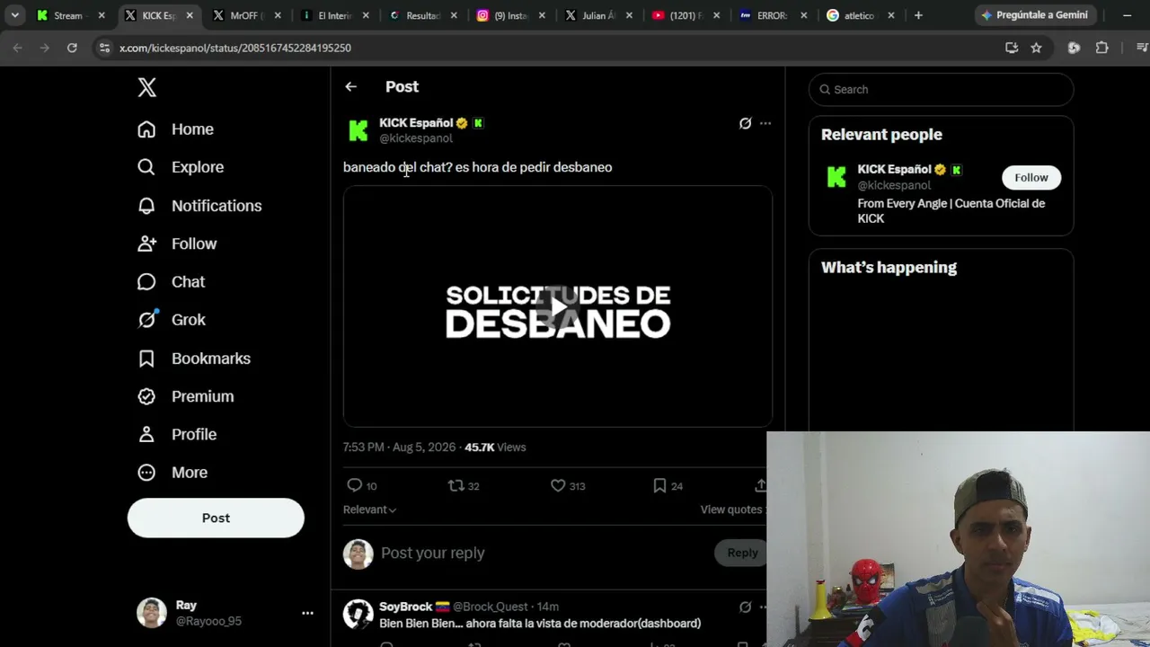This screenshot has height=647, width=1150.
Task: Click the 7:53 PM · Aug 5, 2026 timestamp
Action: pyautogui.click(x=399, y=448)
